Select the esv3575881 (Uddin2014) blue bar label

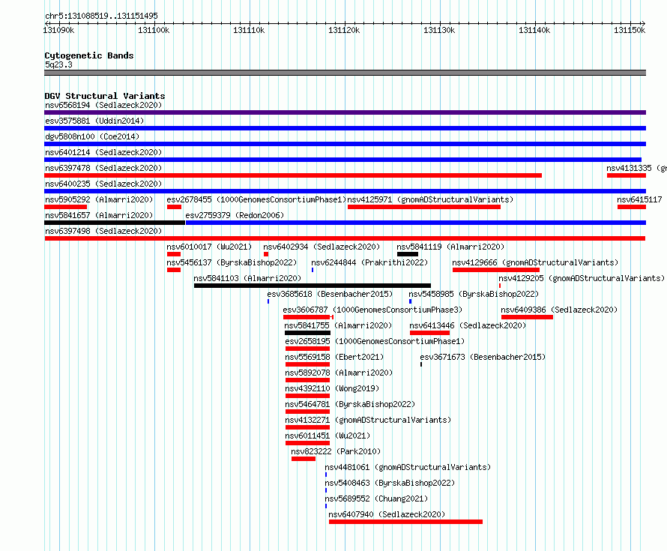(x=94, y=121)
